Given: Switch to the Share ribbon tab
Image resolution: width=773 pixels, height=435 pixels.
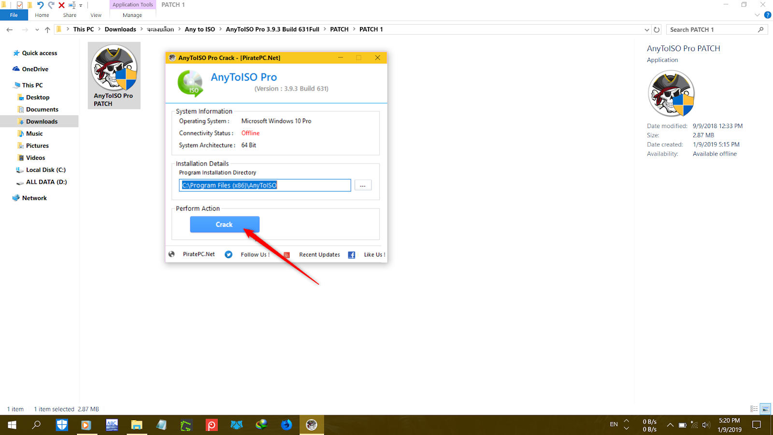Looking at the screenshot, I should [69, 15].
